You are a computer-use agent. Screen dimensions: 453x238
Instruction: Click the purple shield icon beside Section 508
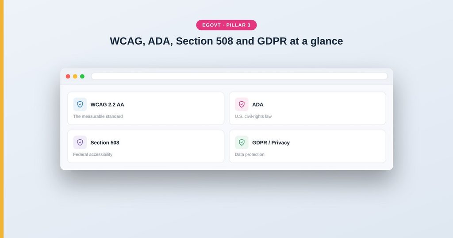point(80,142)
